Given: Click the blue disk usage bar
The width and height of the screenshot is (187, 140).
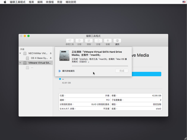Looking at the screenshot, I should (147, 74).
